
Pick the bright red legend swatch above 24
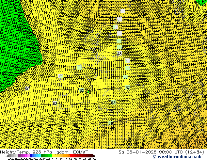click(71, 156)
